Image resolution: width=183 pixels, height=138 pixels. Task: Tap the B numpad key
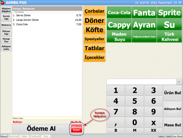[116, 130]
